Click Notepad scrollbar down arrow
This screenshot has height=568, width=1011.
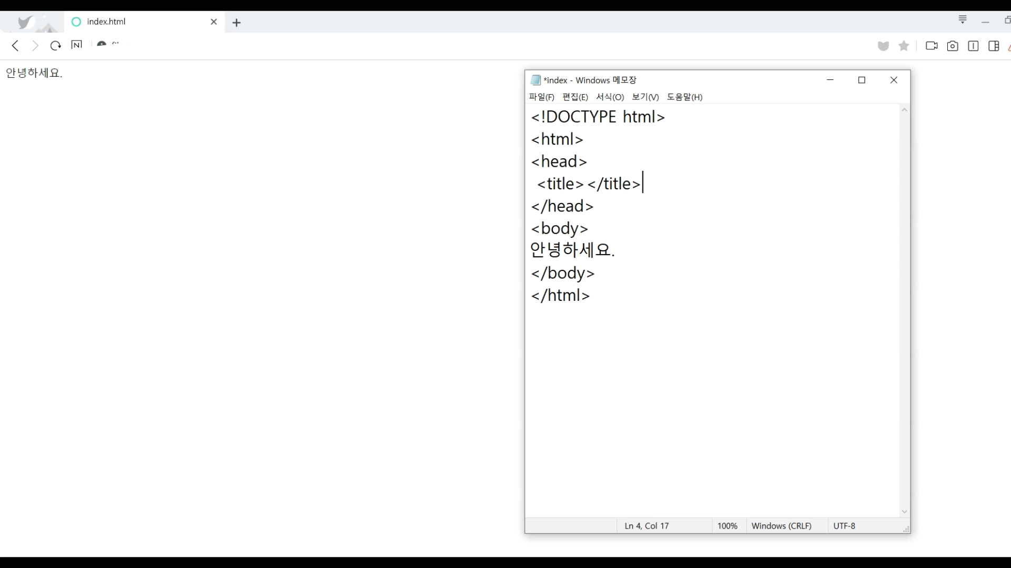(x=904, y=512)
